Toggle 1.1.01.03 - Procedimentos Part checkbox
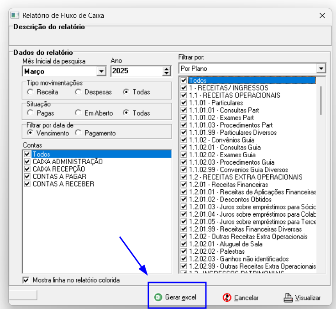336x309 pixels. [184, 125]
